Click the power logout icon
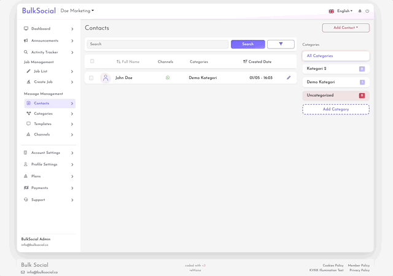 pos(367,11)
